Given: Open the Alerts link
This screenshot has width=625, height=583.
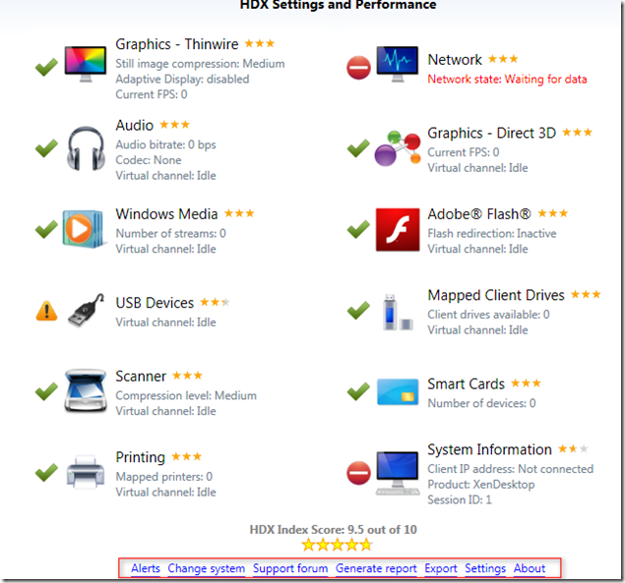Looking at the screenshot, I should (x=146, y=568).
